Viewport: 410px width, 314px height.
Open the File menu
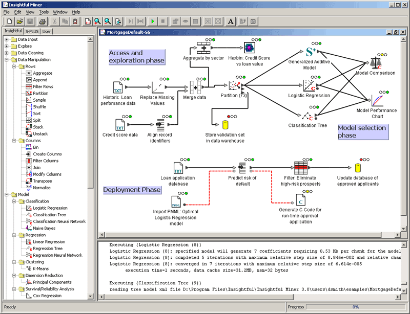click(6, 12)
